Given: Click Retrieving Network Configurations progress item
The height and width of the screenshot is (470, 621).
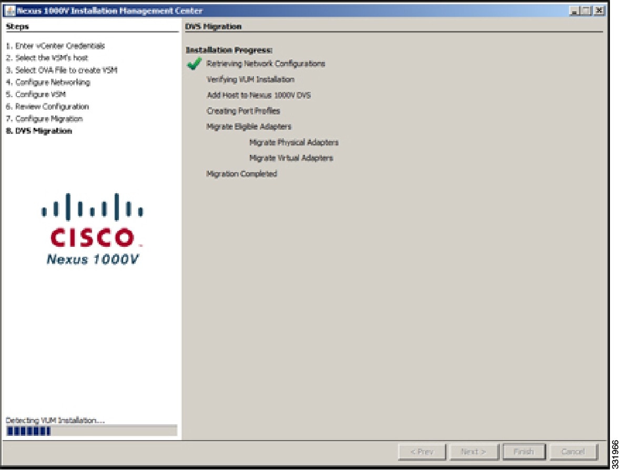Looking at the screenshot, I should click(x=266, y=64).
